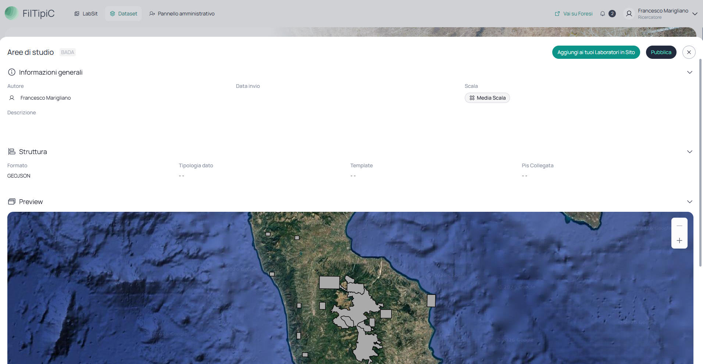The width and height of the screenshot is (703, 364).
Task: Click the BADA tag badge
Action: point(68,52)
